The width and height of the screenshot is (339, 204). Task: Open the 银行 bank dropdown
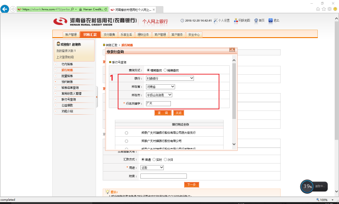(169, 78)
